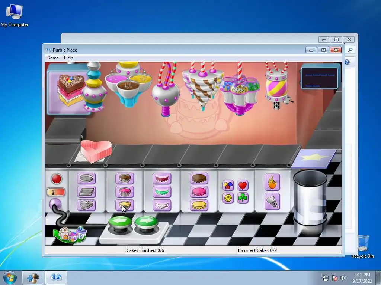381x285 pixels.
Task: Pick the red dripping icing layer
Action: pyautogui.click(x=162, y=178)
